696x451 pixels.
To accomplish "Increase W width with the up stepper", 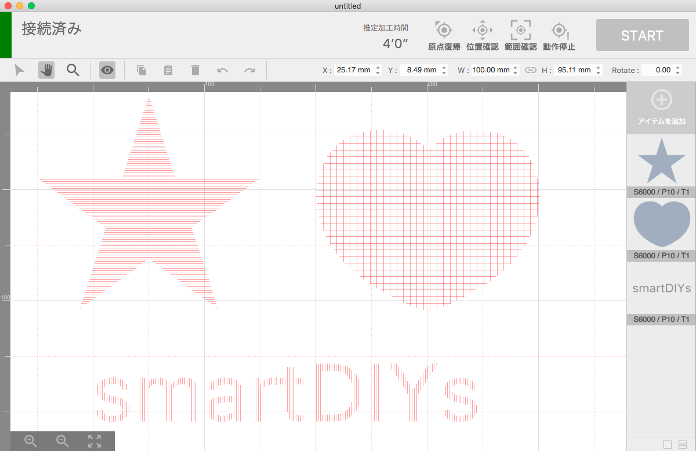I will pos(516,67).
